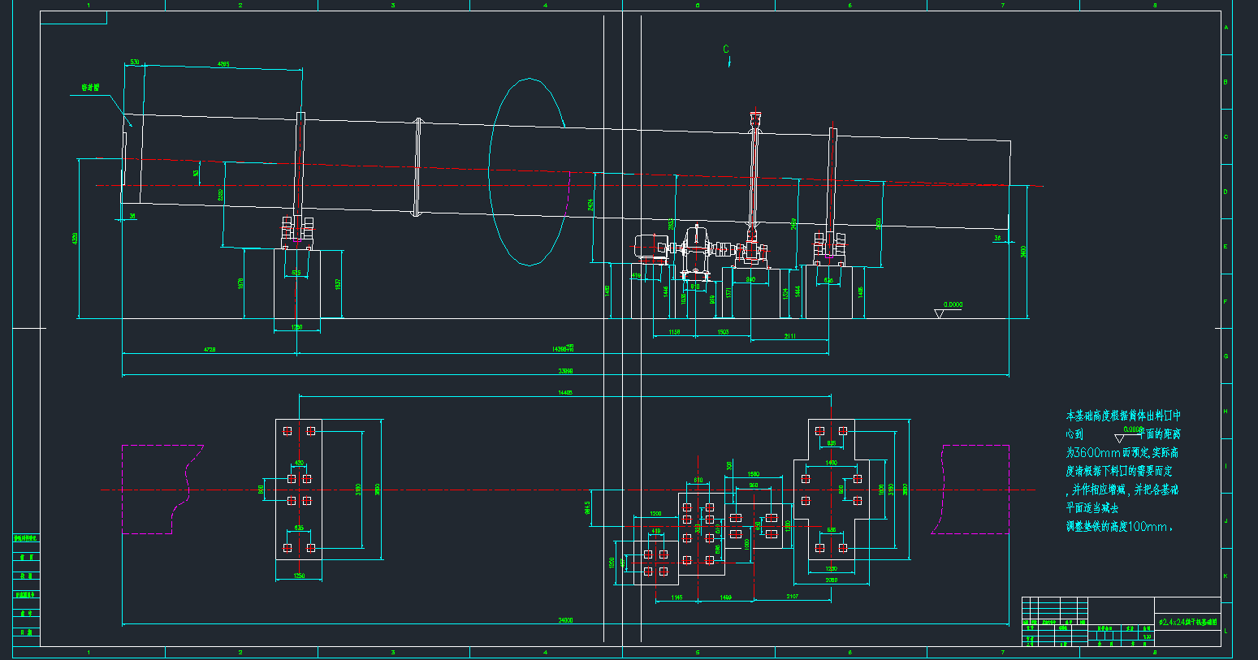The width and height of the screenshot is (1258, 660).
Task: Select the 24008 dimension in the plan view
Action: (x=565, y=620)
